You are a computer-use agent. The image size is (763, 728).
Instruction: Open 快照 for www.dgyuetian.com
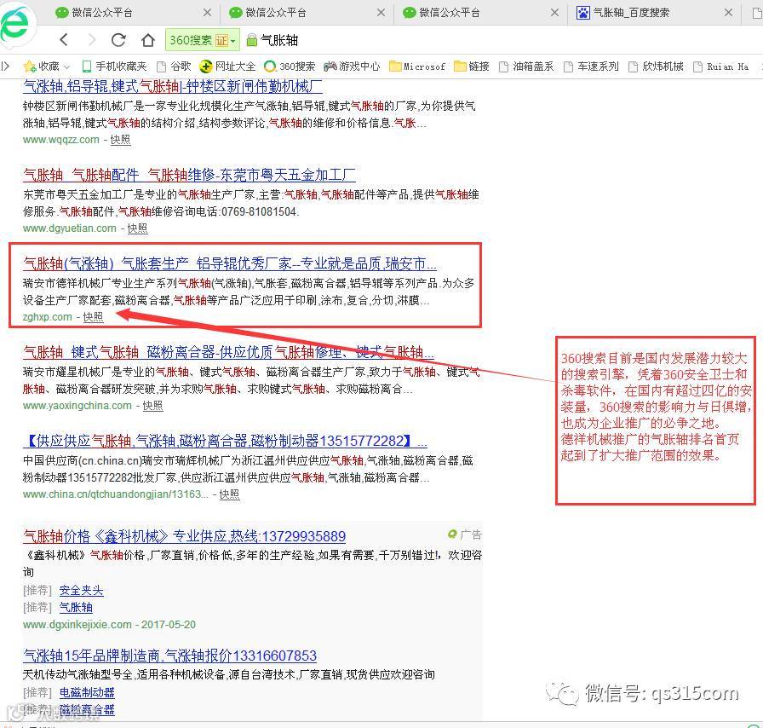[x=138, y=228]
